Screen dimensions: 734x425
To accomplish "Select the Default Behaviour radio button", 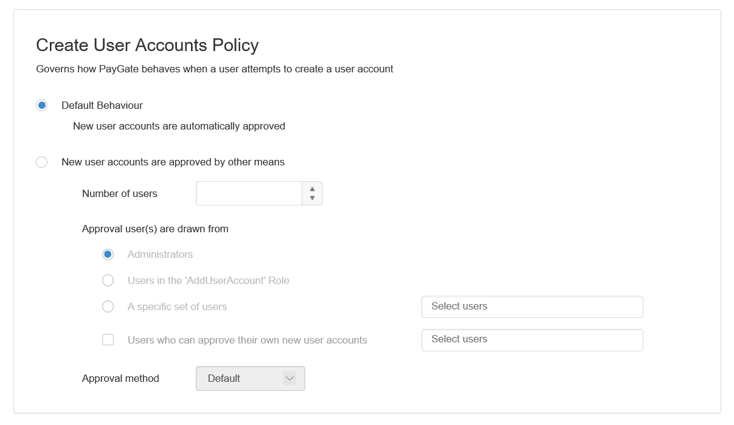I will pyautogui.click(x=41, y=106).
